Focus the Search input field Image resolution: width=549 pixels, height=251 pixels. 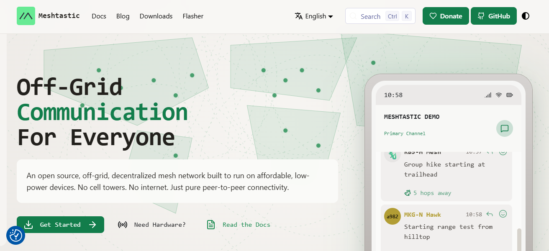(x=380, y=16)
